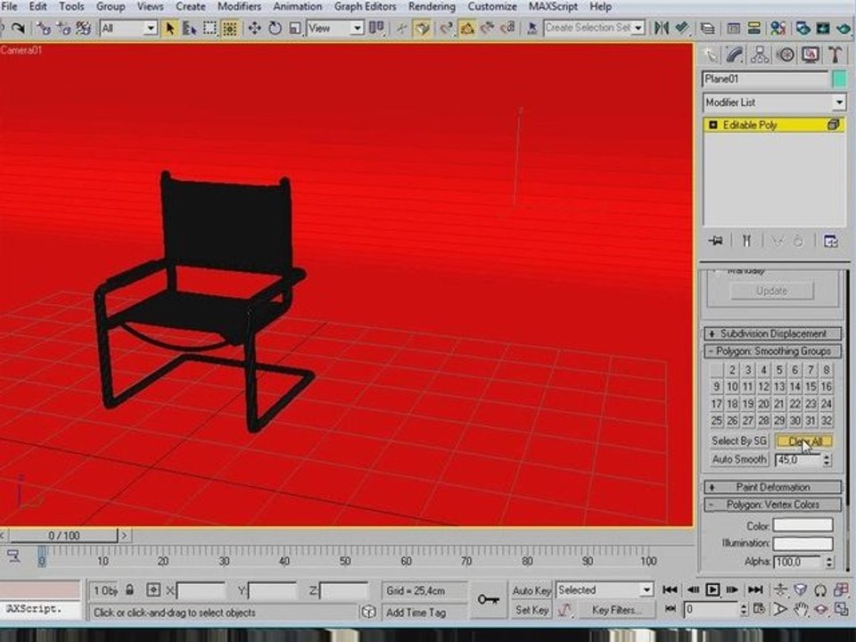Viewport: 856px width, 642px height.
Task: Open the Motion panel tab
Action: pyautogui.click(x=785, y=55)
